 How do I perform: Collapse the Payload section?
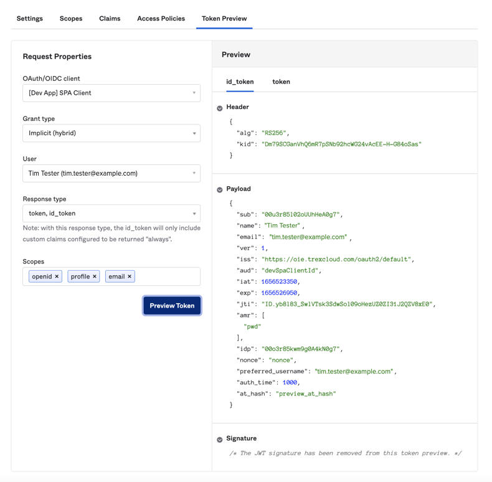(220, 190)
